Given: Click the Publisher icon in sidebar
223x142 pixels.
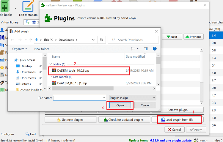Looking at the screenshot, I should point(2,60).
